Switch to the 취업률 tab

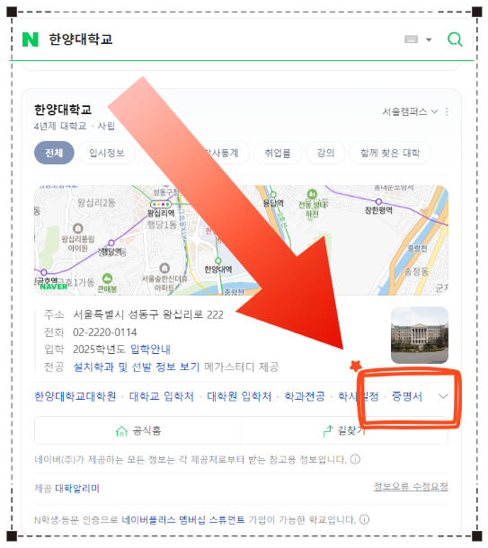(x=278, y=153)
